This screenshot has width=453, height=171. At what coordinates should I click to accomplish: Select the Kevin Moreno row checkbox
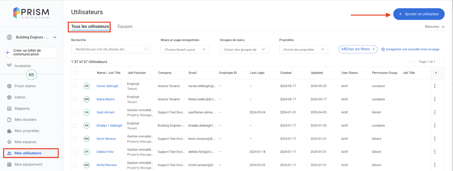click(75, 139)
